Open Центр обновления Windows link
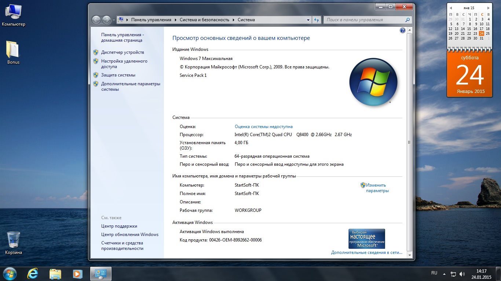 coord(130,235)
